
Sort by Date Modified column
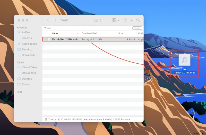tap(89, 33)
